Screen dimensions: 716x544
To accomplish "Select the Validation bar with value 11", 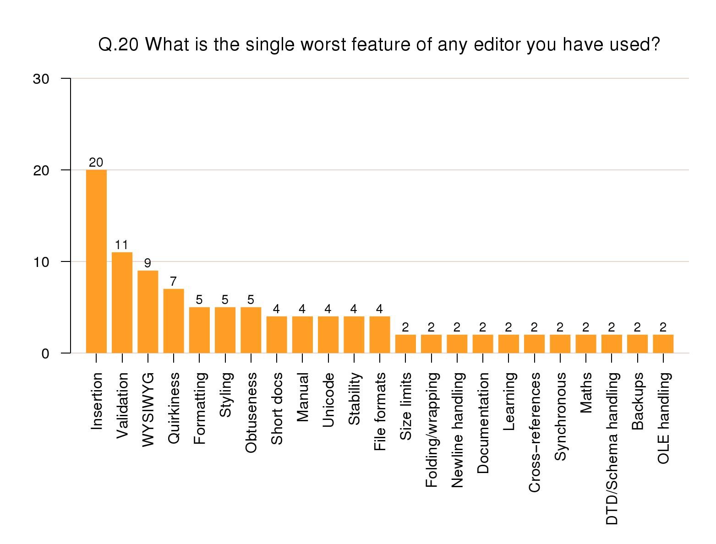I will (122, 303).
